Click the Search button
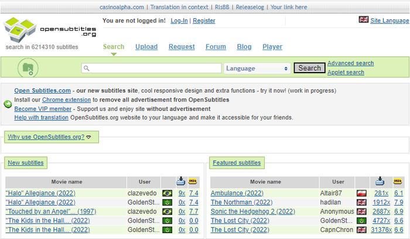Image resolution: width=410 pixels, height=239 pixels. (x=310, y=68)
